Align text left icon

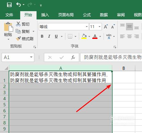pos(122,36)
